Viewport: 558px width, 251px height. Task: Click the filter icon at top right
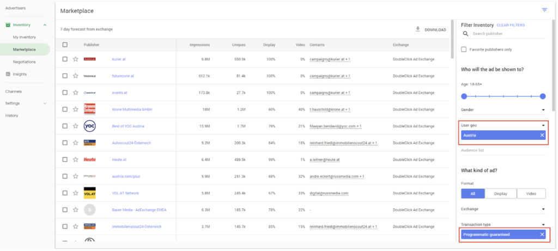pyautogui.click(x=544, y=10)
